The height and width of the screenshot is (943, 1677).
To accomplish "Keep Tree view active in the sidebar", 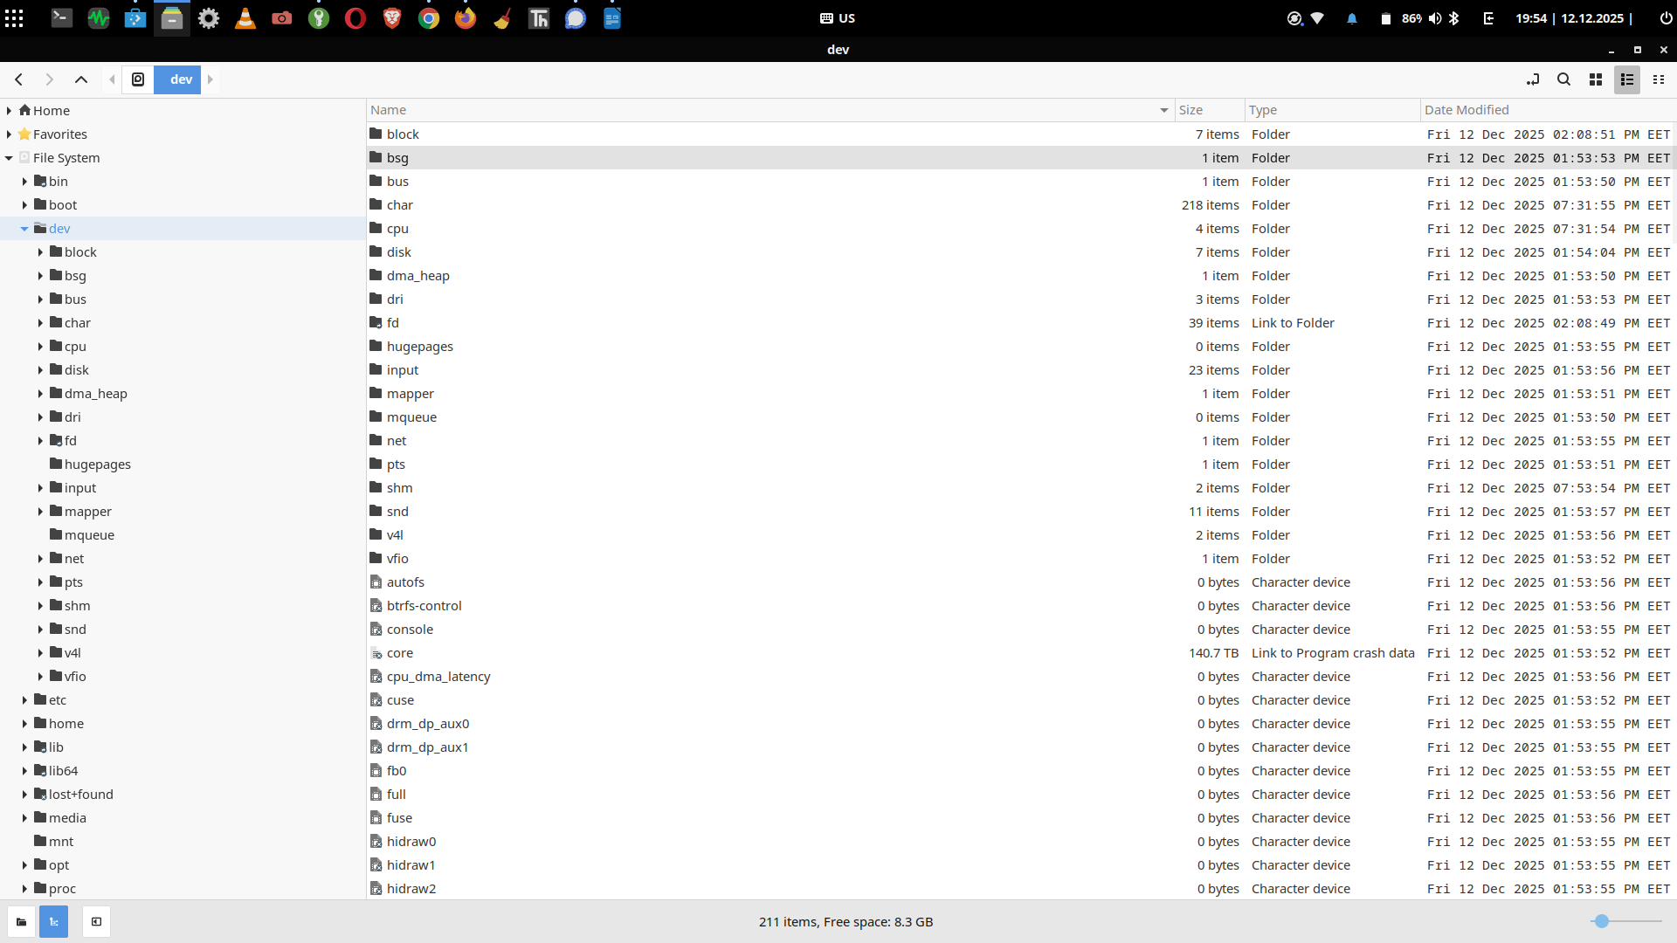I will click(x=53, y=921).
